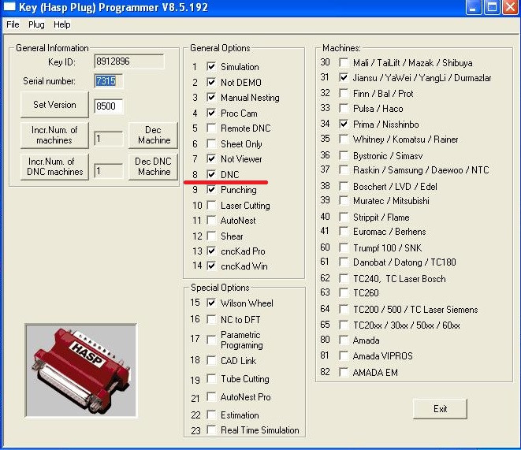The height and width of the screenshot is (450, 521).
Task: Check Euromac / Berhens machine
Action: pos(344,232)
